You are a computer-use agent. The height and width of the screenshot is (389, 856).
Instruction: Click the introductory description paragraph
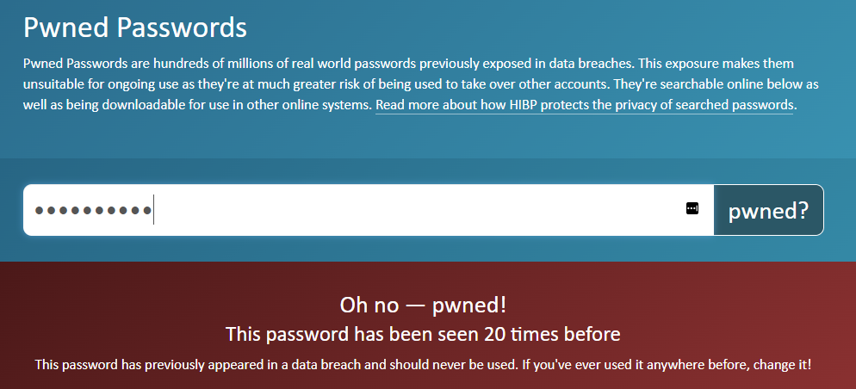click(420, 84)
